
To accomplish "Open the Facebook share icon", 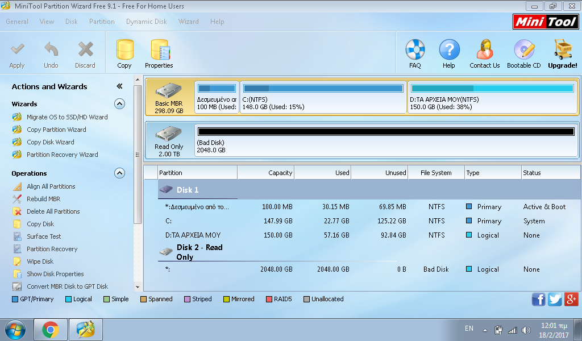I will tap(539, 299).
